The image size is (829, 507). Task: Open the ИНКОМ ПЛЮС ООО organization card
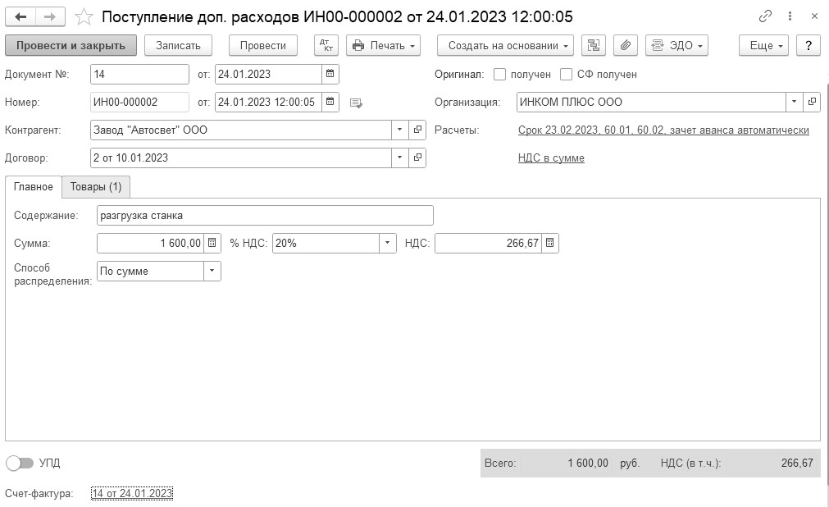point(812,102)
